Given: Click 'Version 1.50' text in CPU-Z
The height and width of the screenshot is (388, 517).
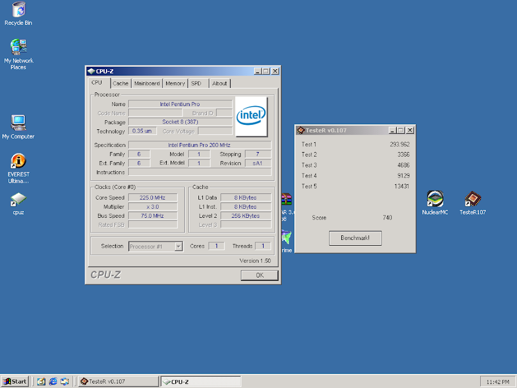Looking at the screenshot, I should (255, 260).
